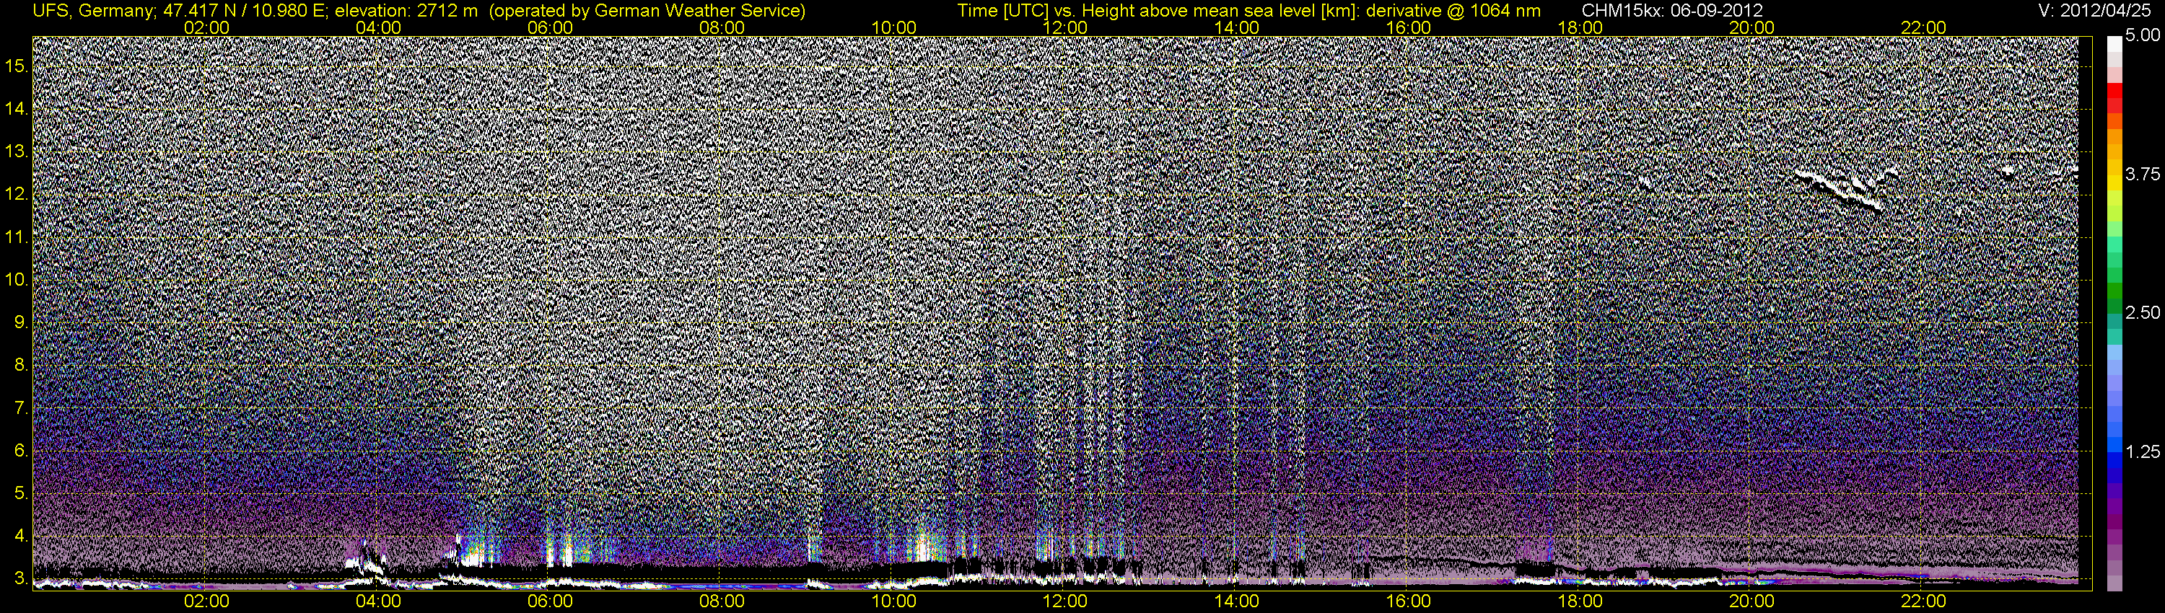Choose the top-axis "16:00" label
2165x613 pixels.
(1409, 27)
